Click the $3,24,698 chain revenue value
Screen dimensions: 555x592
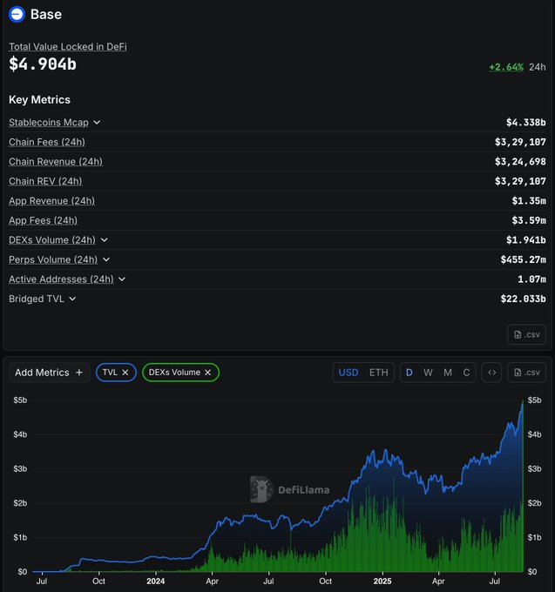coord(520,162)
